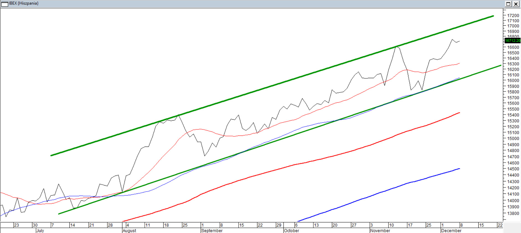The image size is (521, 233).
Task: Select the current price label 16712.20
Action: (x=512, y=41)
